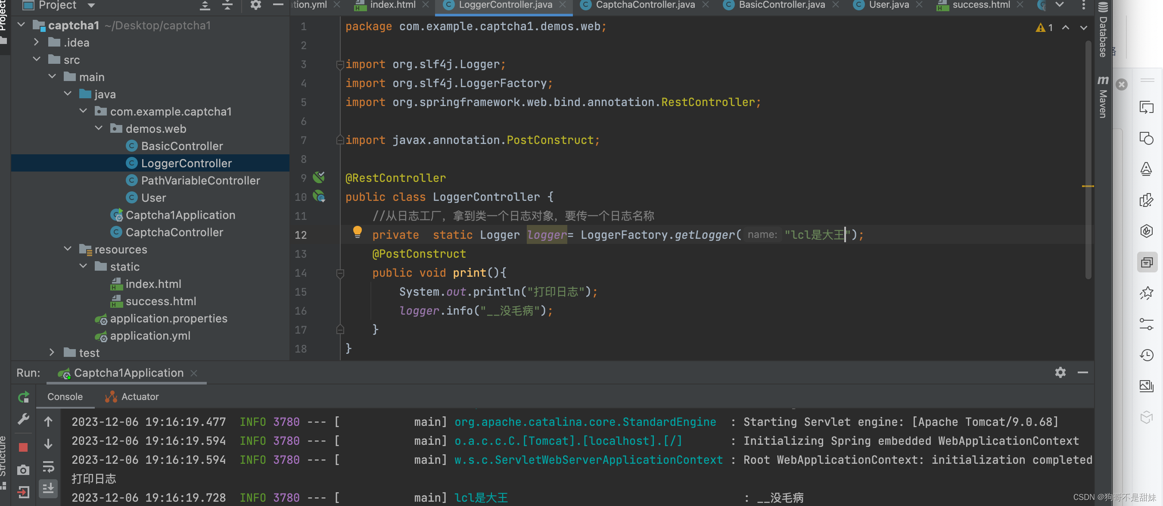
Task: Stop the running Captcha1Application
Action: coord(24,447)
